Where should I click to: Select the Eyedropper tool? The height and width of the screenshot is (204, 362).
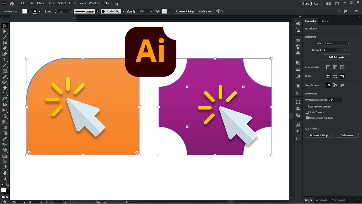pos(5,139)
